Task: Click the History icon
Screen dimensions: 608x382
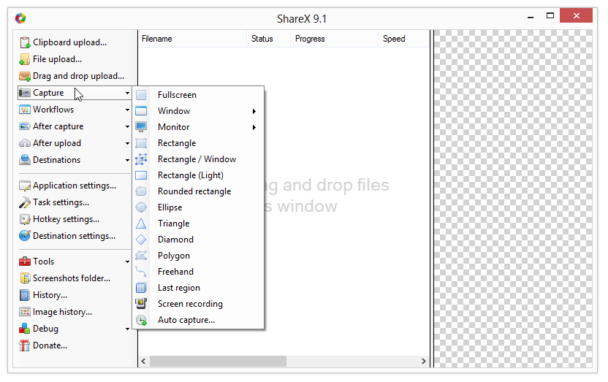Action: (x=25, y=295)
